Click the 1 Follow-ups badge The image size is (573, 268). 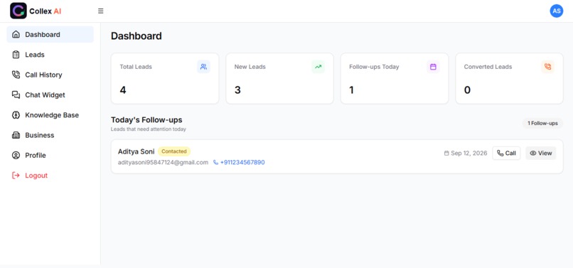542,123
